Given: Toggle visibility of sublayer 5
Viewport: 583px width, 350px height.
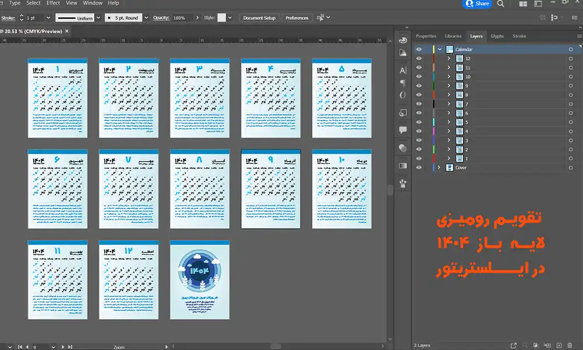Looking at the screenshot, I should [419, 122].
